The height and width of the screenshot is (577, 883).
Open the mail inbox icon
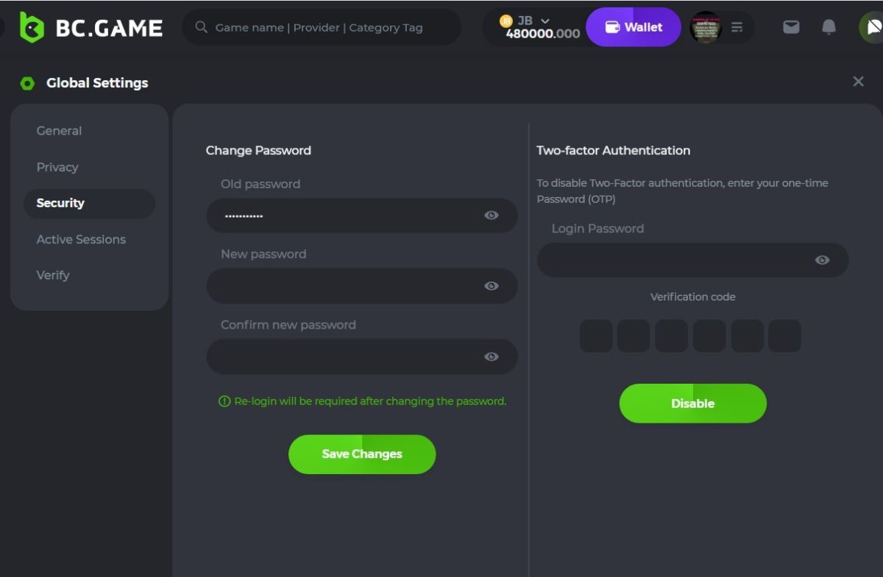pyautogui.click(x=791, y=27)
